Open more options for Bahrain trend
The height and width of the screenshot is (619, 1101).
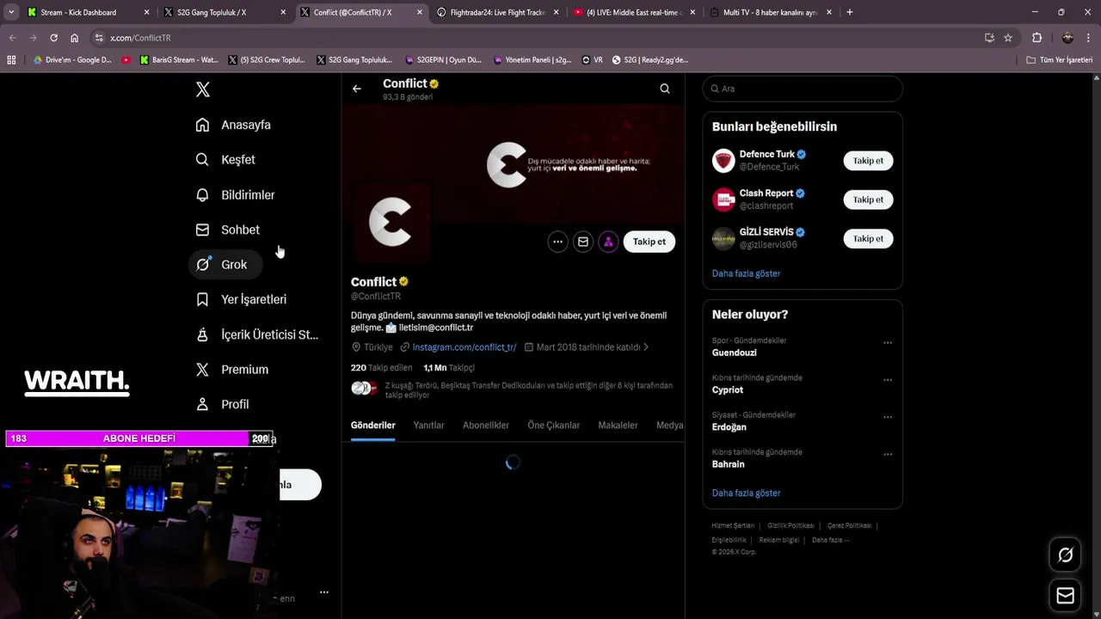coord(888,454)
